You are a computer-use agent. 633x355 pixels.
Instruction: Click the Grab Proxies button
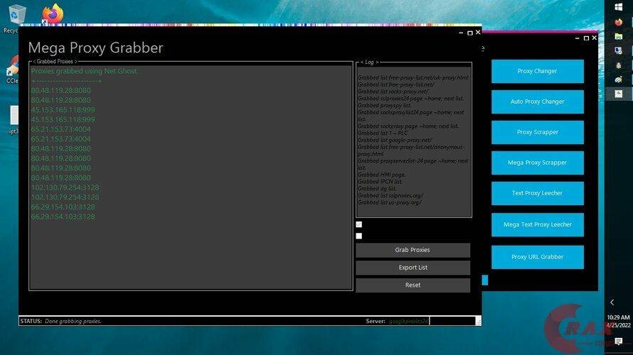413,250
